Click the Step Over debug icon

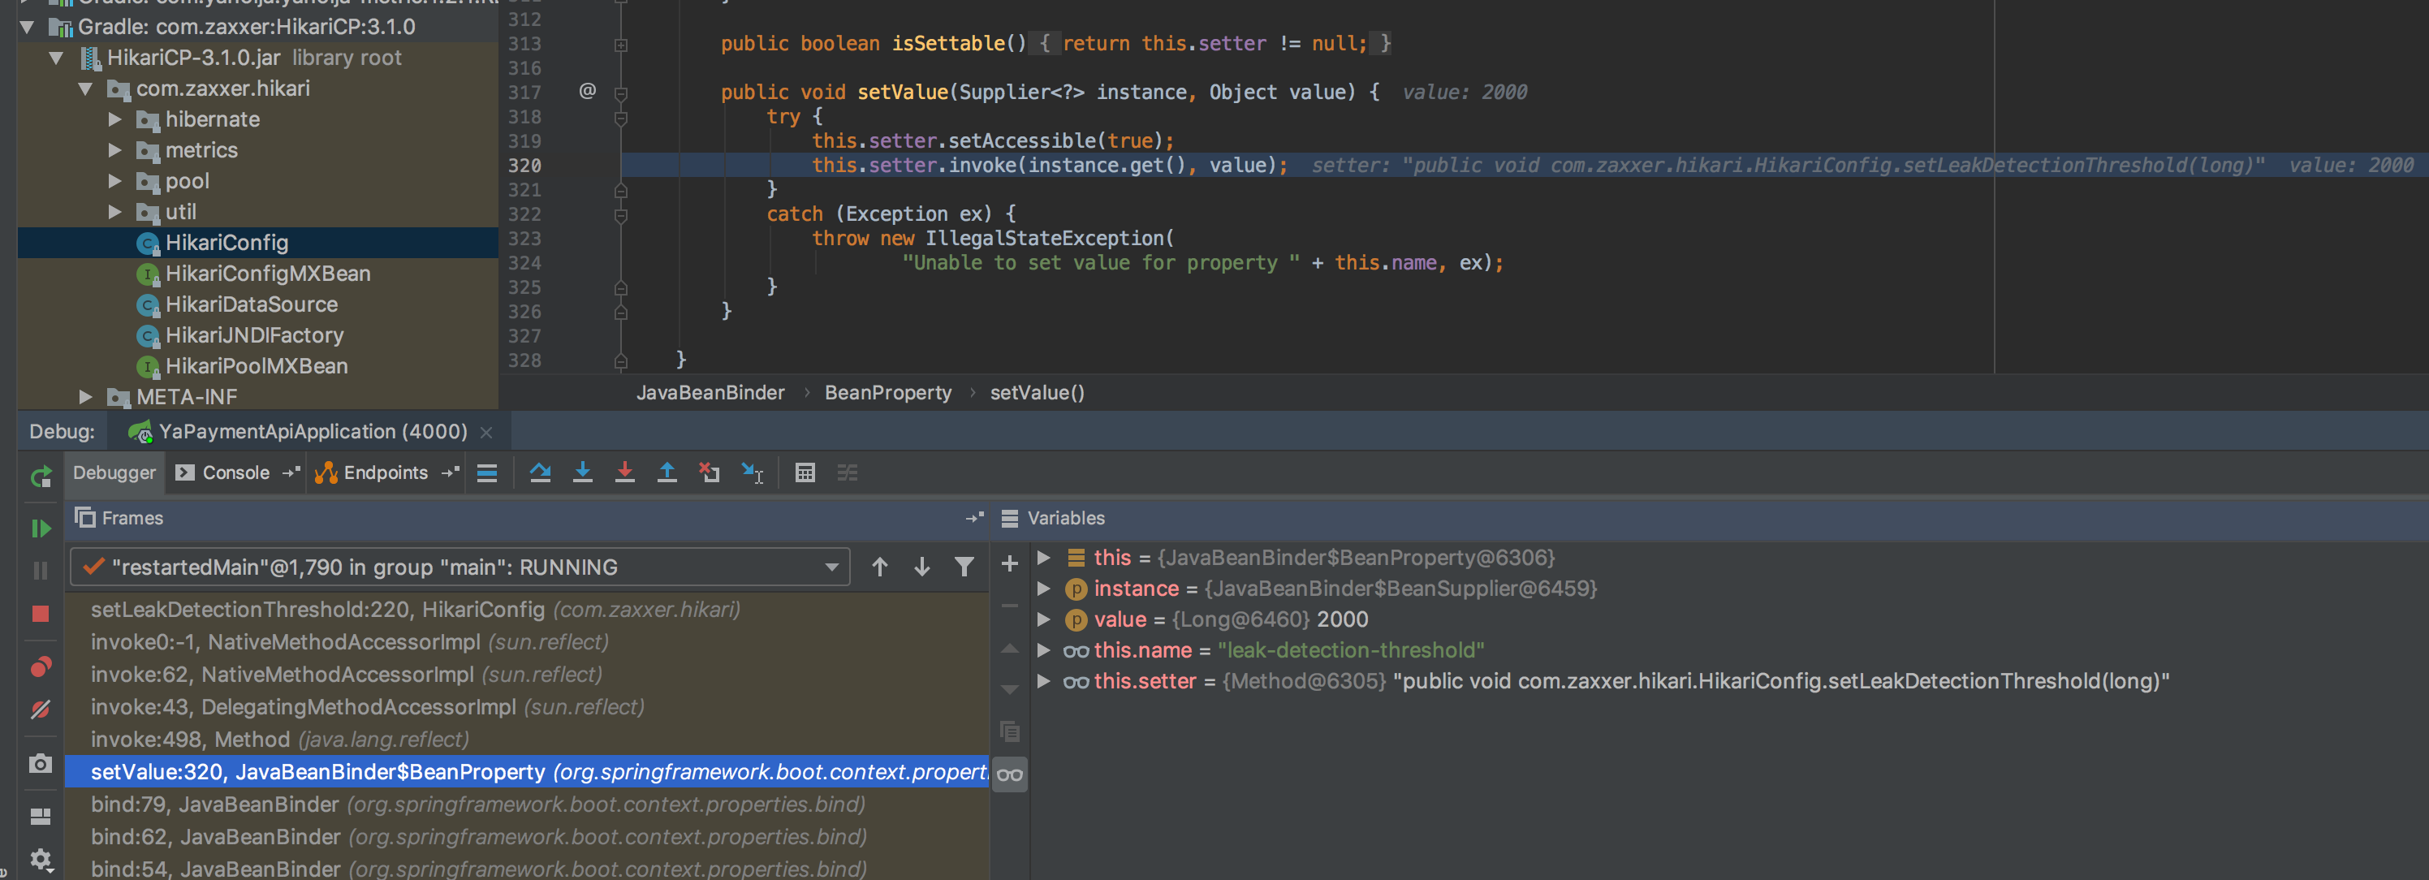[539, 472]
